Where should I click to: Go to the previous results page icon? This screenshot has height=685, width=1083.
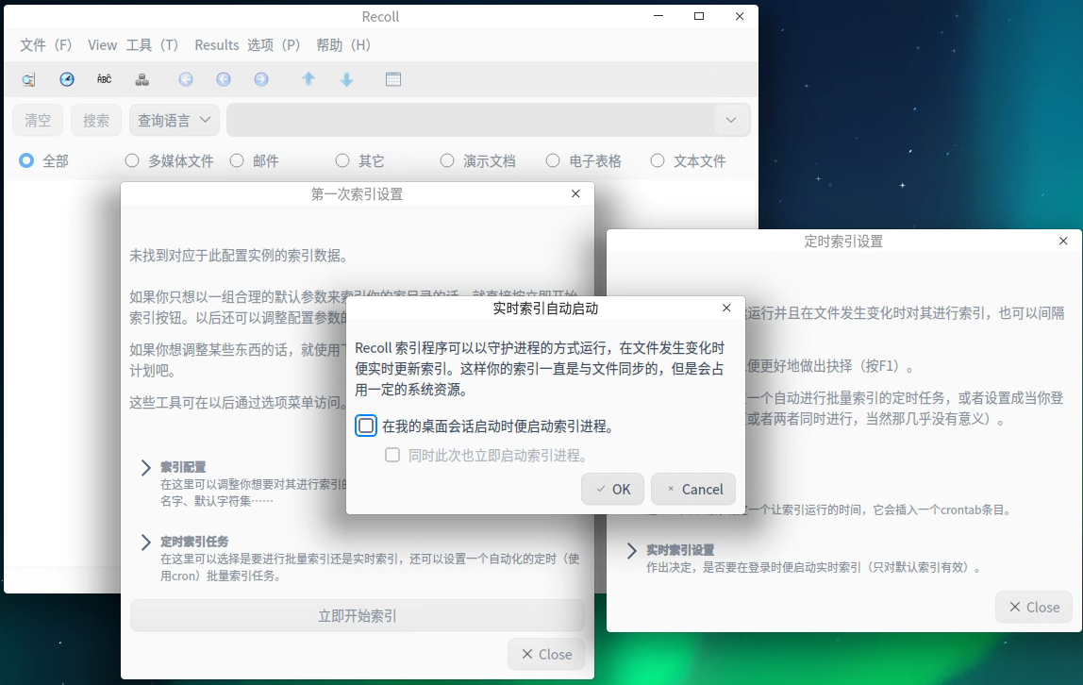[223, 79]
